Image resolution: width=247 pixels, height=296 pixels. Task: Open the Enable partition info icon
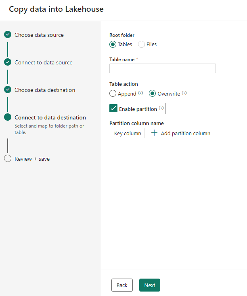point(161,108)
